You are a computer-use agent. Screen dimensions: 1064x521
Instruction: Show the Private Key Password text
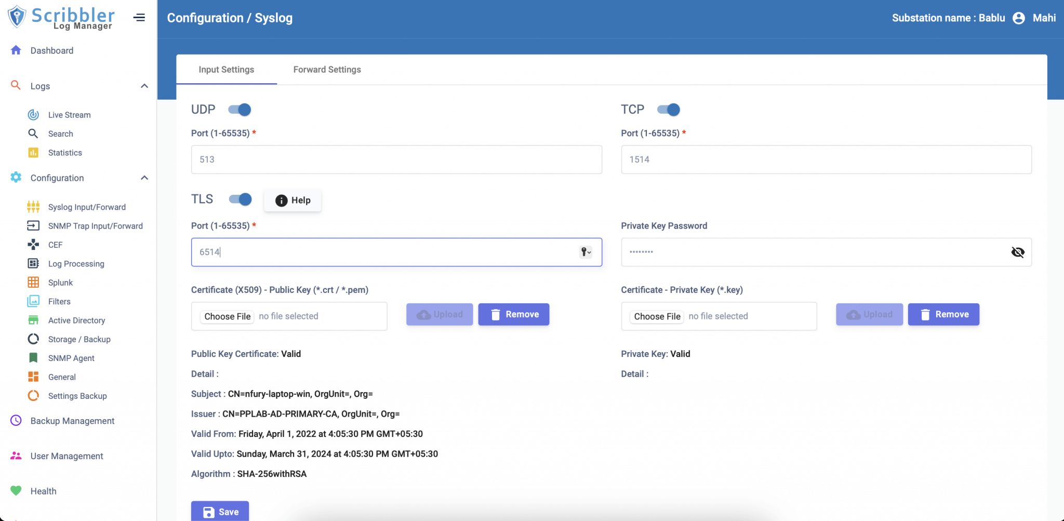point(1018,252)
